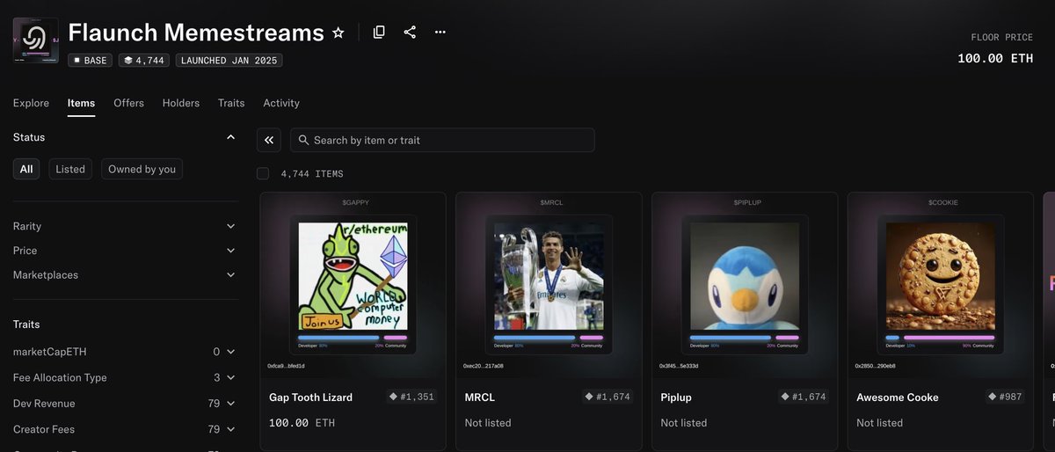1055x452 pixels.
Task: Focus the Search by item or trait field
Action: pyautogui.click(x=442, y=140)
